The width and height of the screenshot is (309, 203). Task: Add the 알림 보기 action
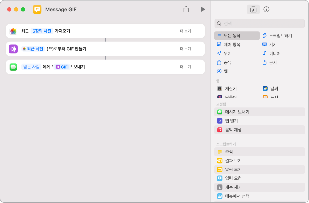click(260, 169)
